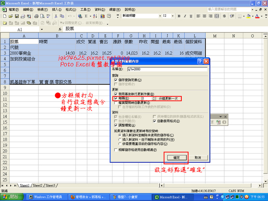Open the font size dropdown

pyautogui.click(x=172, y=16)
